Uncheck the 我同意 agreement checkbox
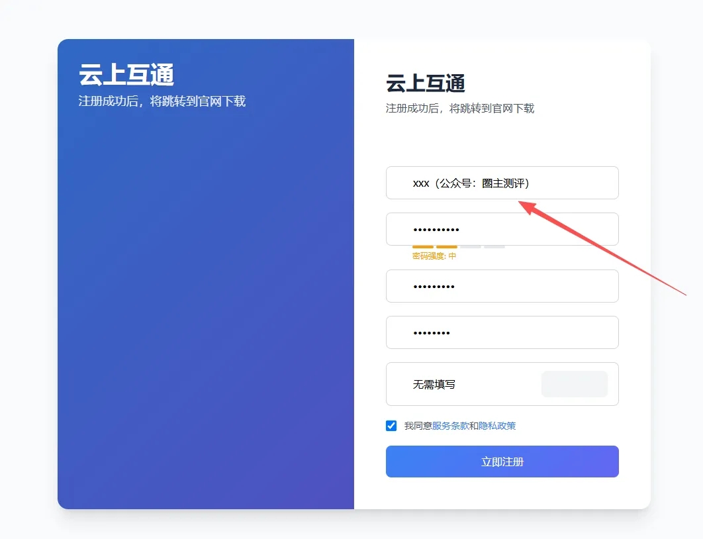 [x=391, y=426]
